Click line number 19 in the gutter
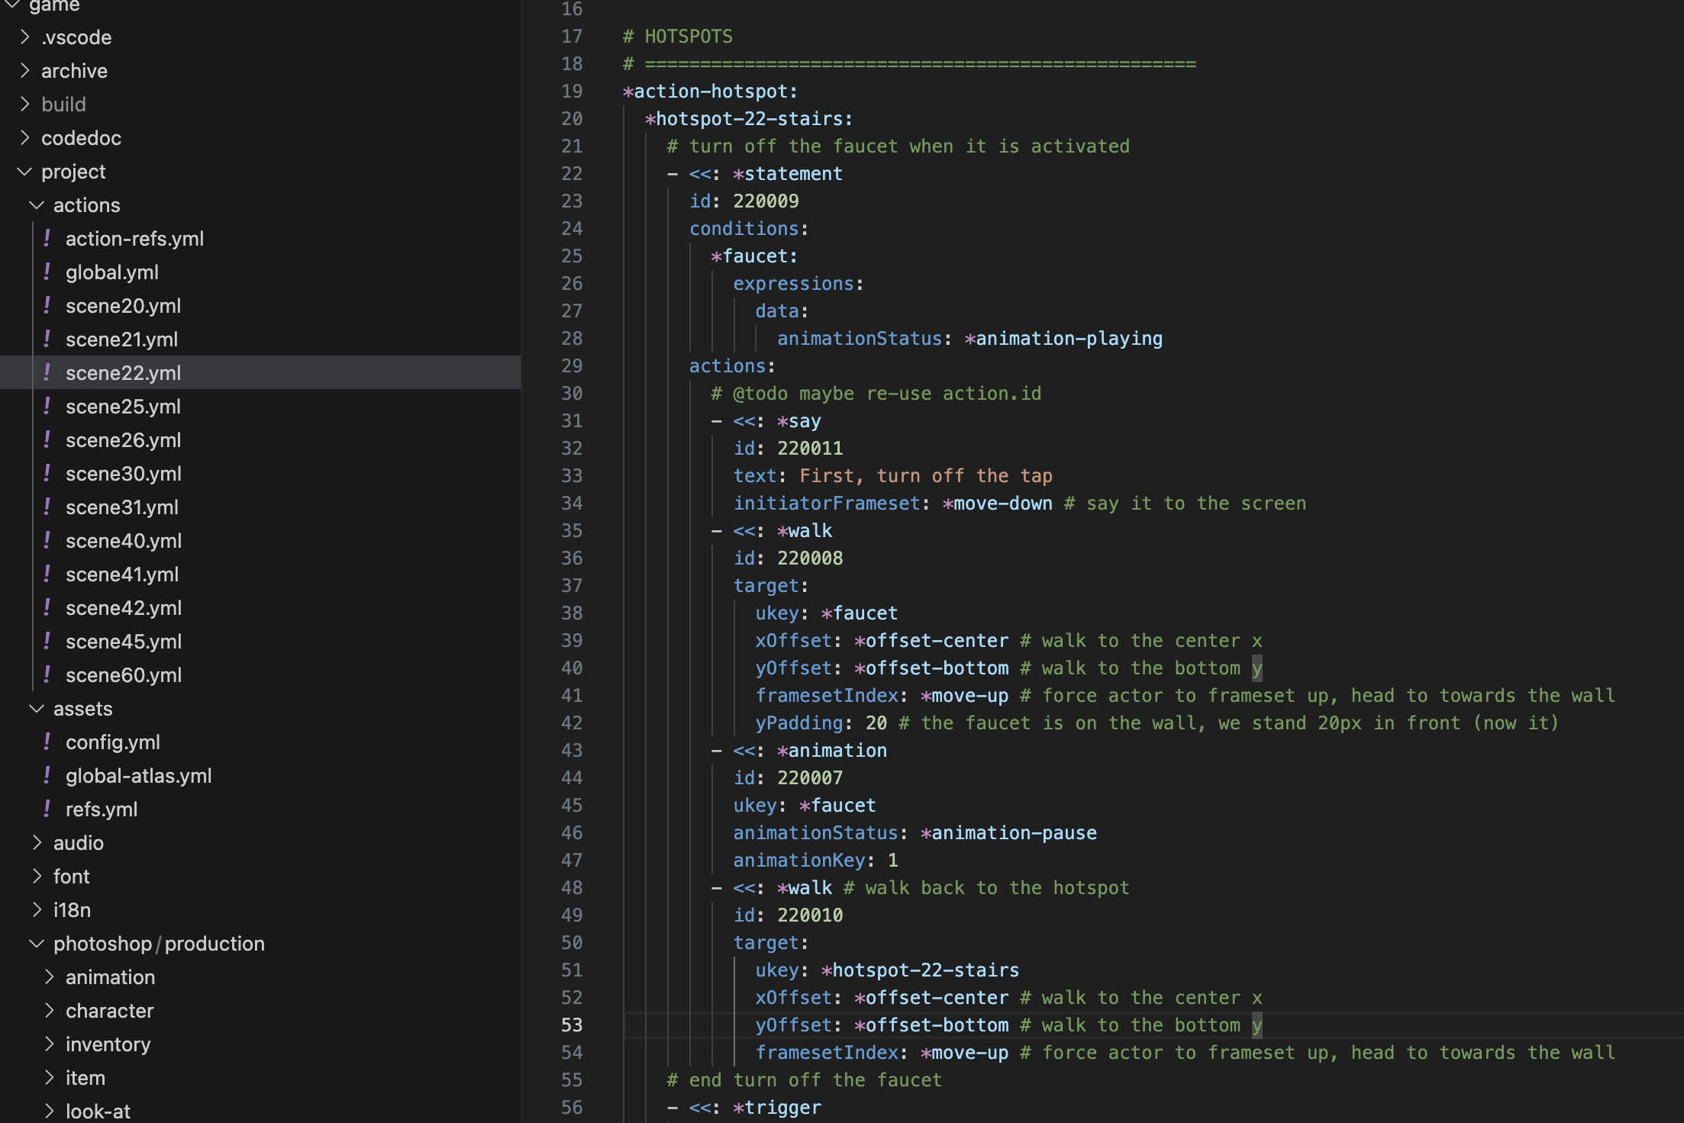The height and width of the screenshot is (1123, 1684). click(x=572, y=92)
